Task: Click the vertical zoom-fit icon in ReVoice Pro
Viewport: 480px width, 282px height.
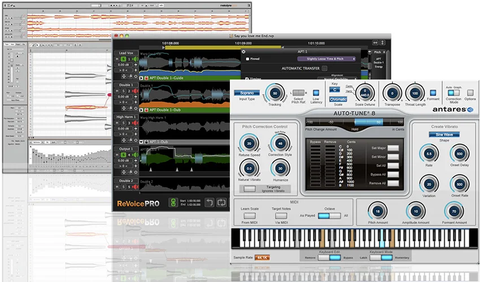Action: tap(382, 43)
